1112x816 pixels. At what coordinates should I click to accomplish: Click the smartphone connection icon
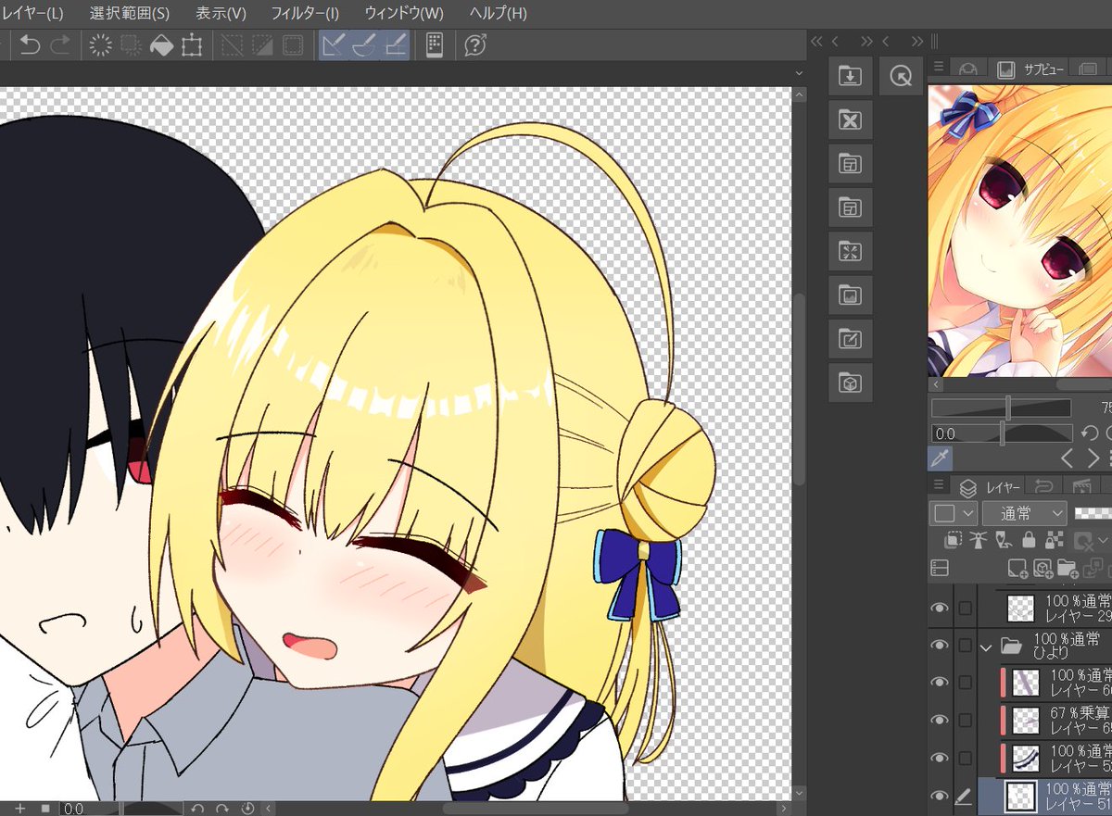coord(434,44)
